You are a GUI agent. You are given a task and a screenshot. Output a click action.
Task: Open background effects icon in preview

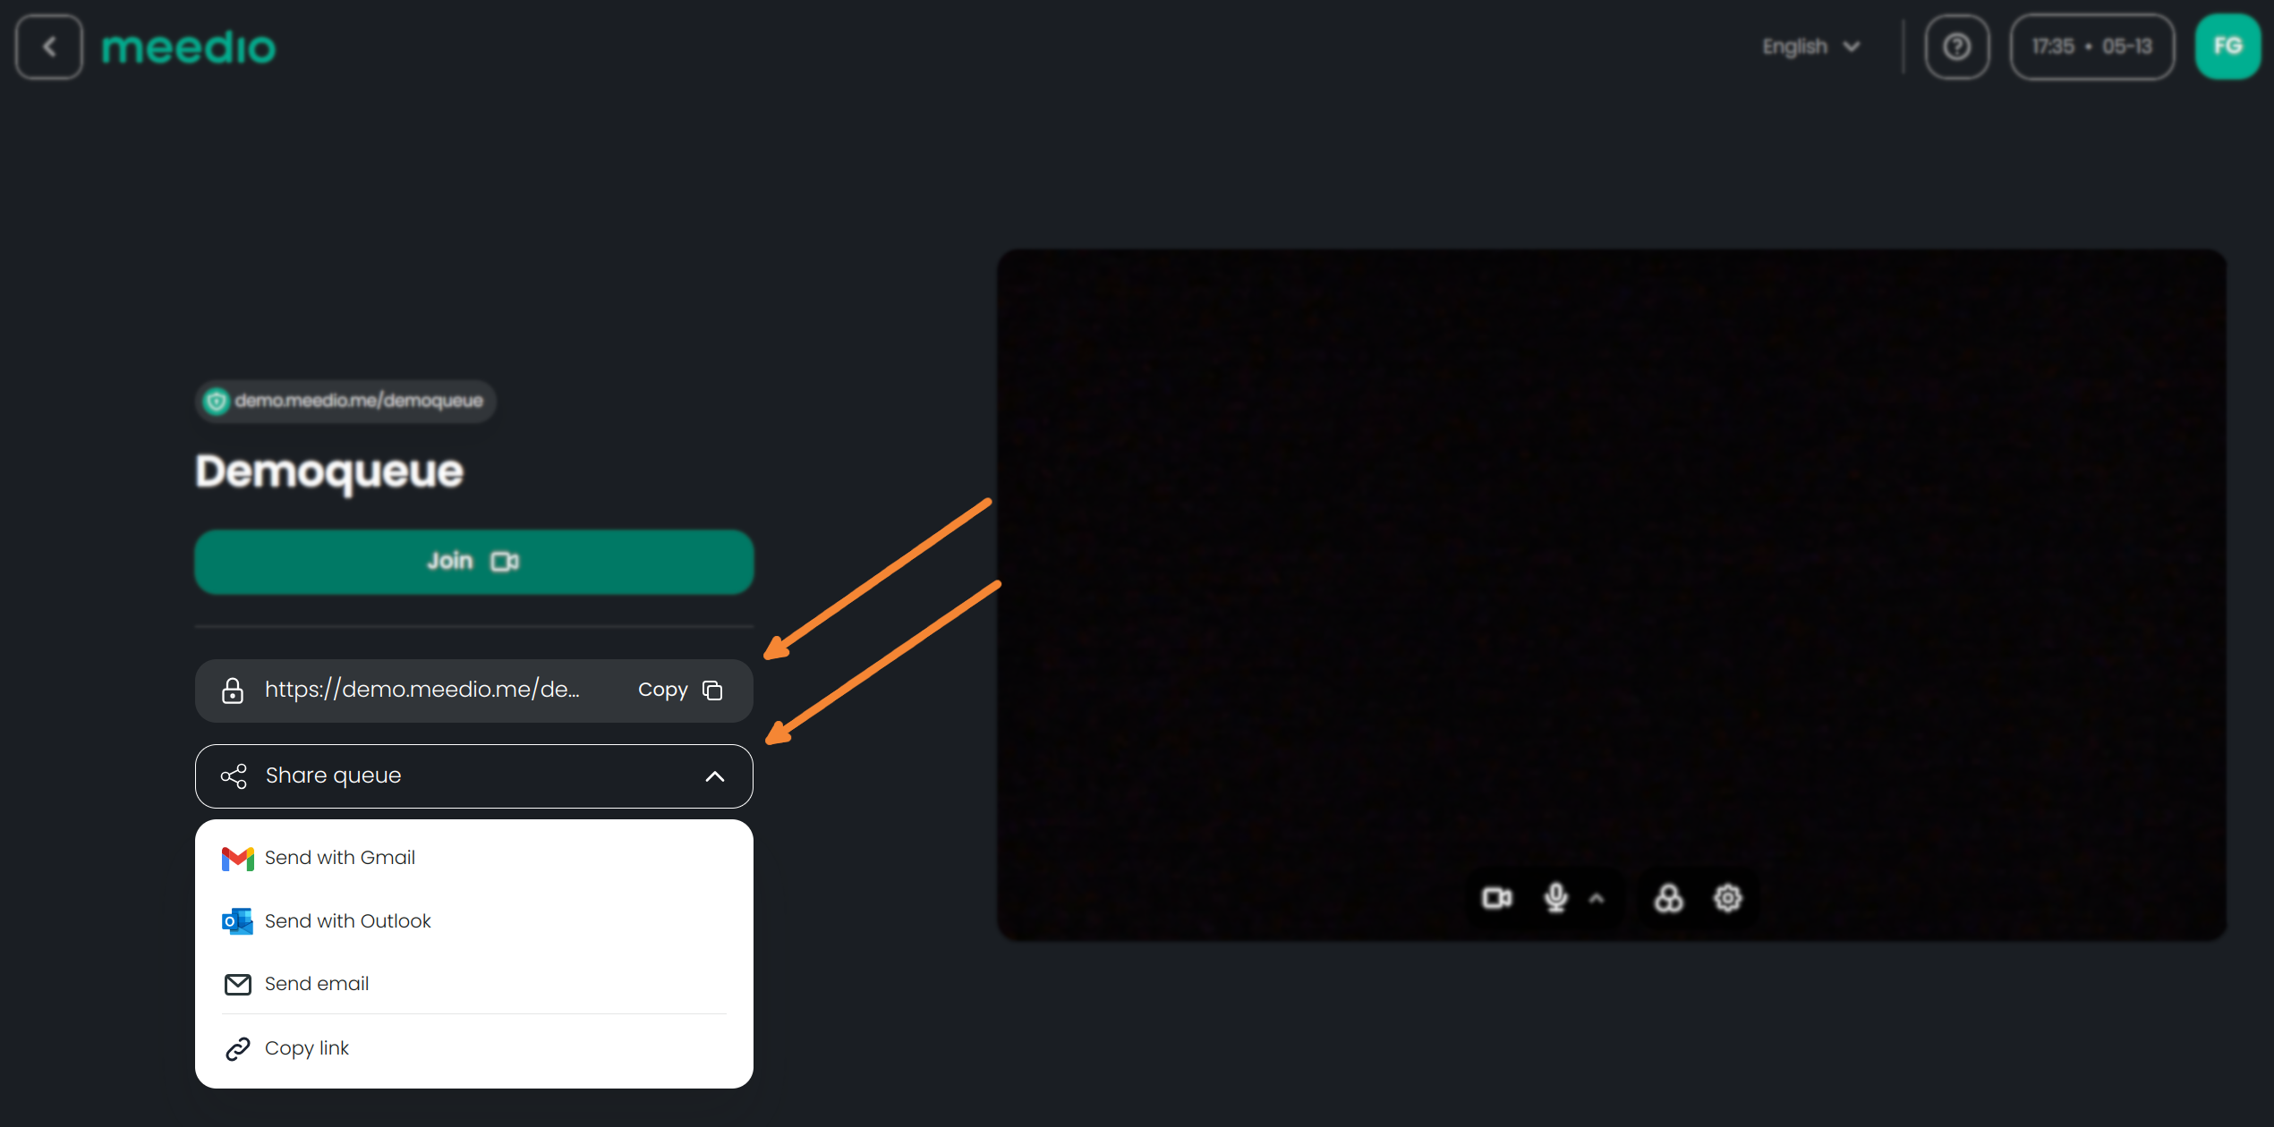(x=1668, y=898)
